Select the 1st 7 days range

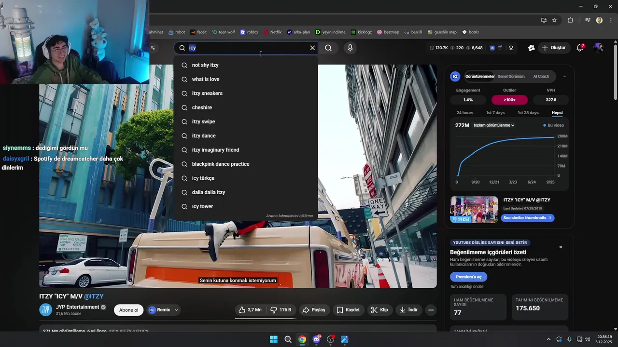[x=495, y=113]
